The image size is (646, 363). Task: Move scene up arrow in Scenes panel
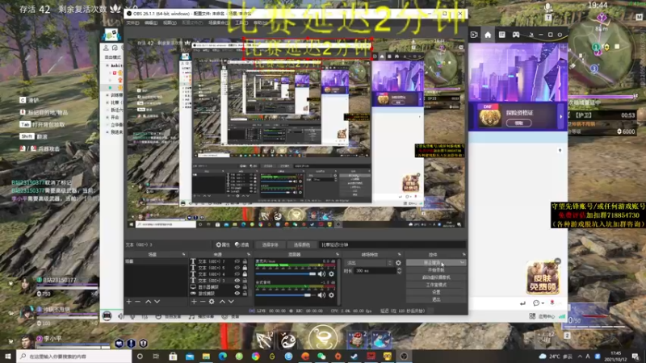point(148,302)
